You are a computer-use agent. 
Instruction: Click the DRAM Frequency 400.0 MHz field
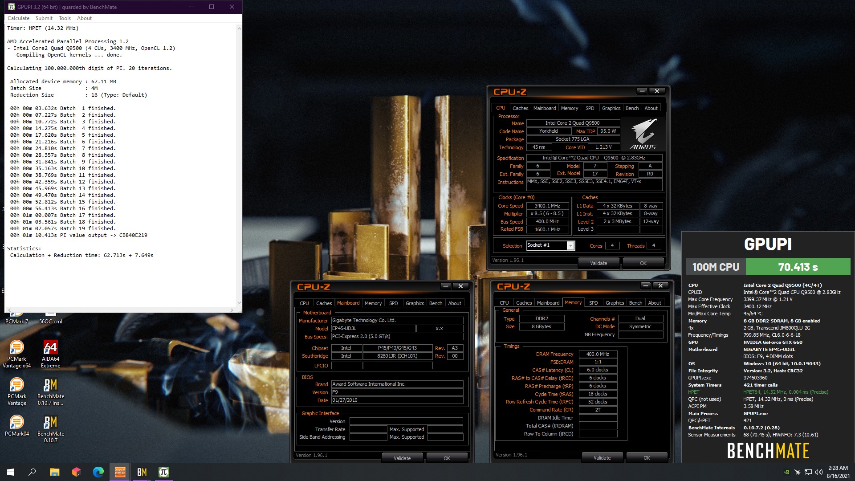pyautogui.click(x=598, y=354)
